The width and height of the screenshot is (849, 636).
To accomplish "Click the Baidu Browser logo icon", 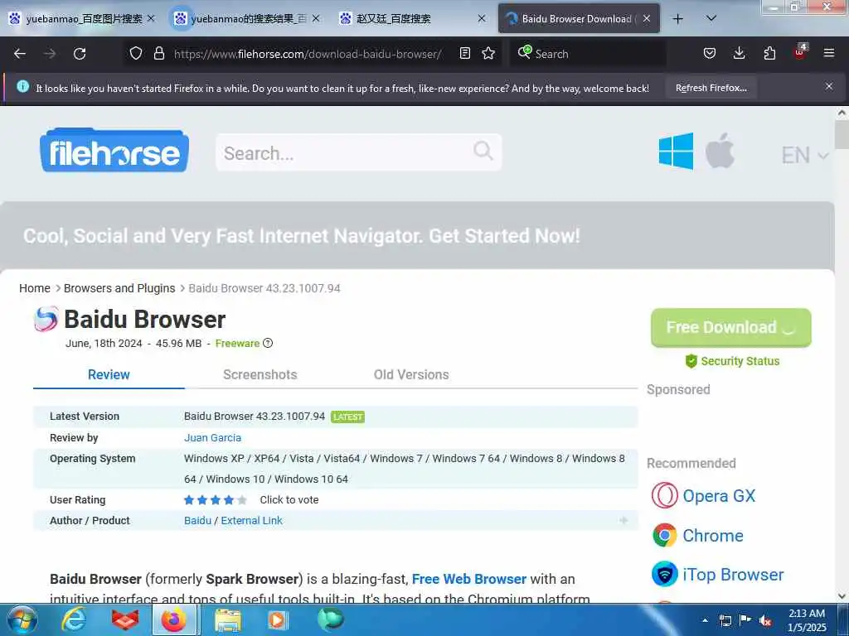I will (46, 319).
